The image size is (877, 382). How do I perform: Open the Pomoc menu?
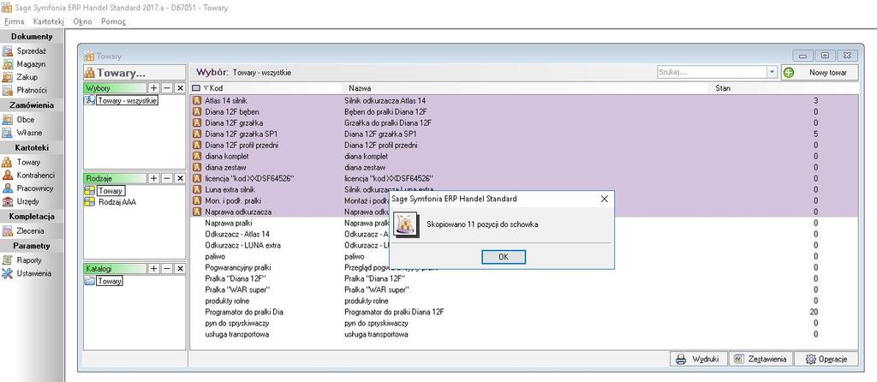[x=114, y=21]
